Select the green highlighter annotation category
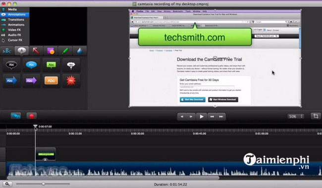Viewport: 322px width, 188px height. (x=65, y=51)
